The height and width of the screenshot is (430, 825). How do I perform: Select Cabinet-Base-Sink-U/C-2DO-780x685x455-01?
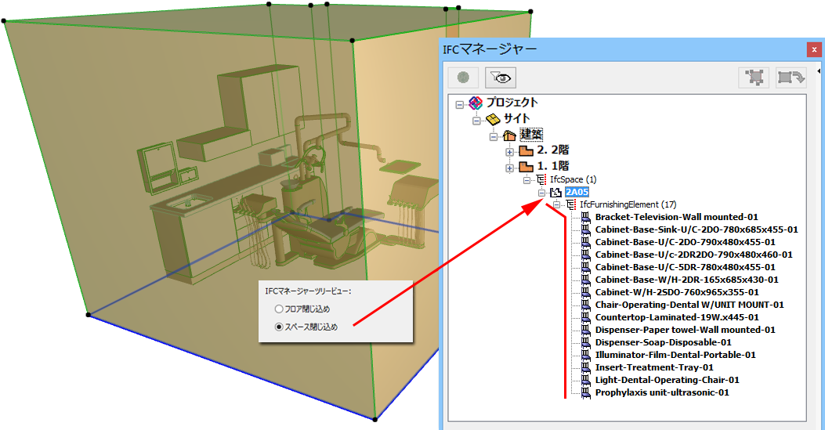[x=697, y=229]
